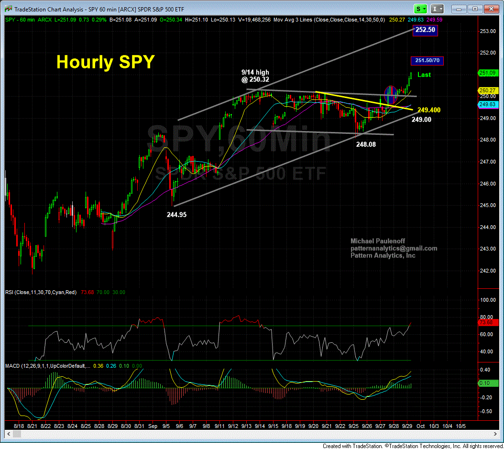Restore down the Chart Analysis window
This screenshot has height=449, width=504.
(x=475, y=9)
